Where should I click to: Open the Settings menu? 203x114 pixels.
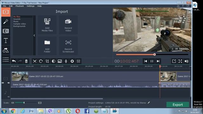pyautogui.click(x=30, y=6)
